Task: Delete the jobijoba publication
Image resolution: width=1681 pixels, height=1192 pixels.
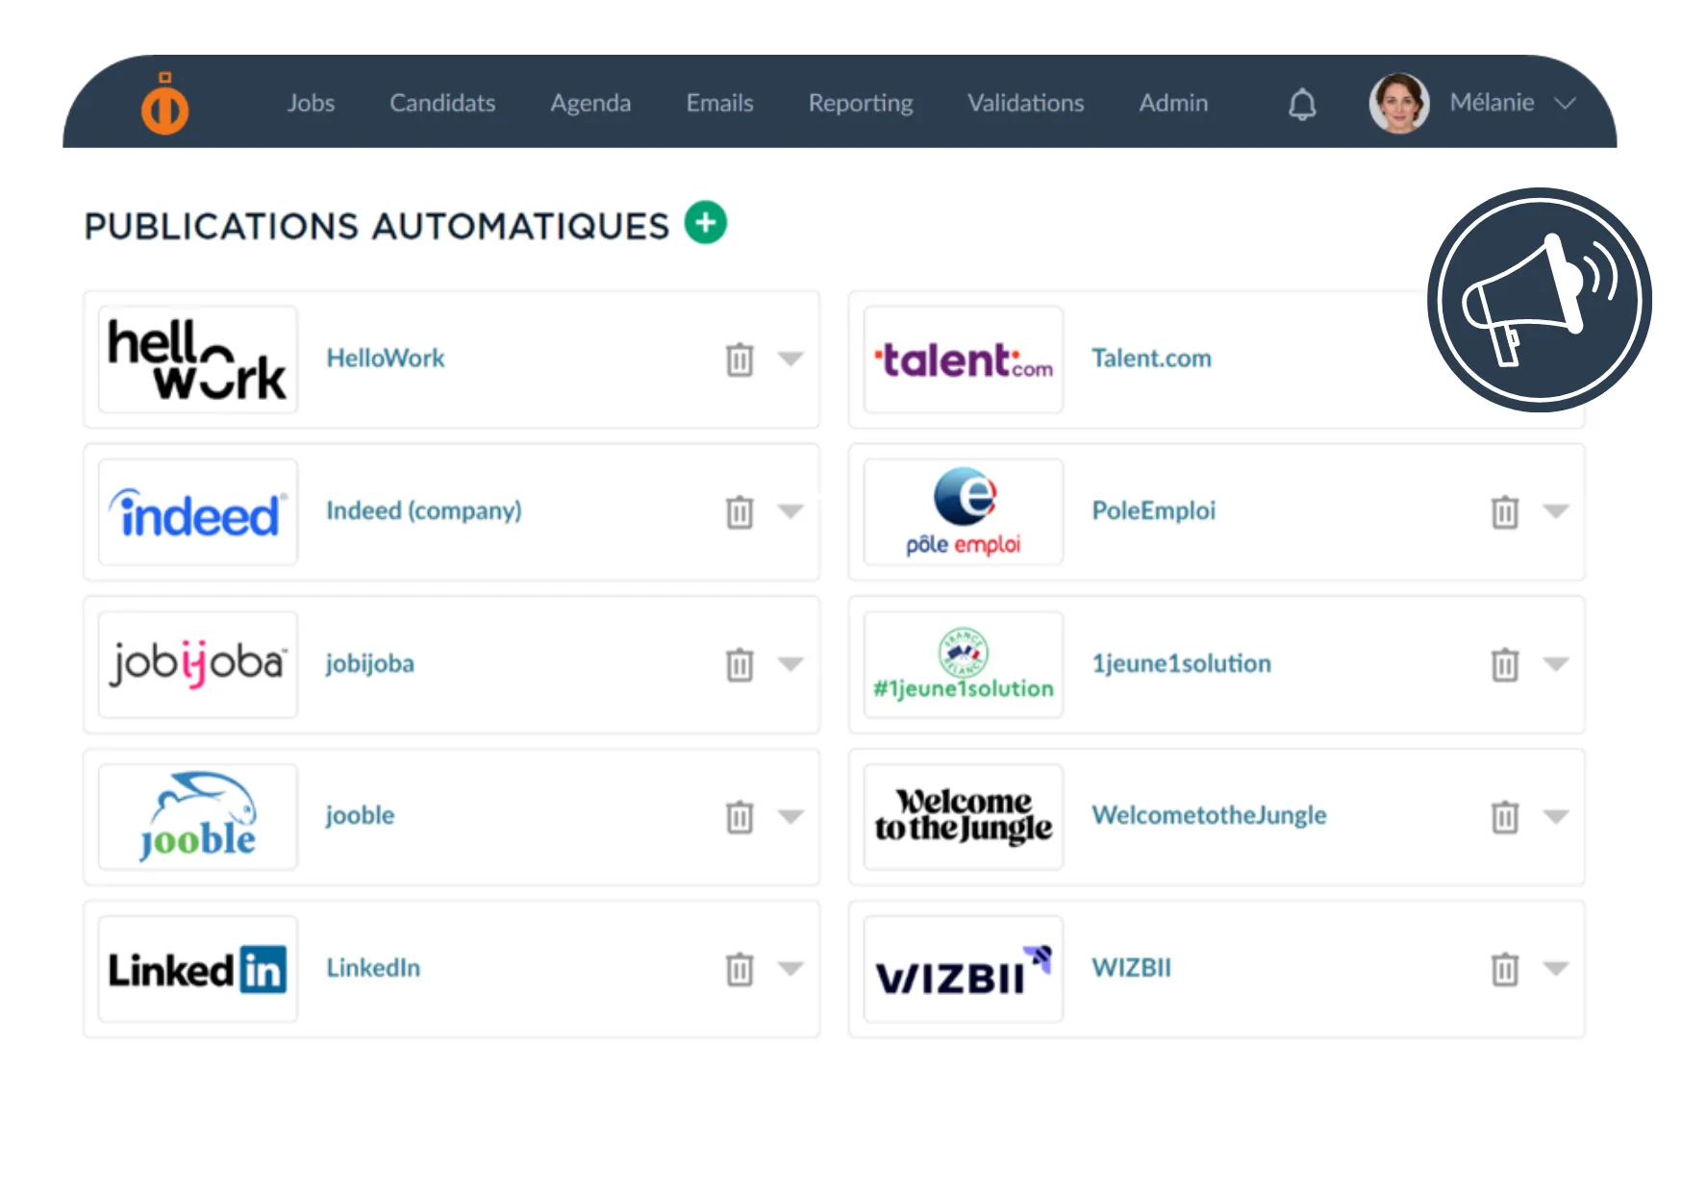Action: (740, 664)
